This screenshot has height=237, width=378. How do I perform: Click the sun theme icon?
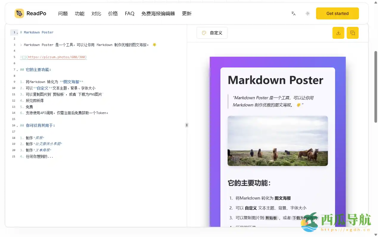tap(307, 13)
